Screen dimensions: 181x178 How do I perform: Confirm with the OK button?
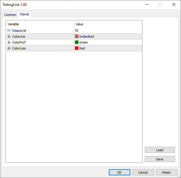click(x=119, y=172)
